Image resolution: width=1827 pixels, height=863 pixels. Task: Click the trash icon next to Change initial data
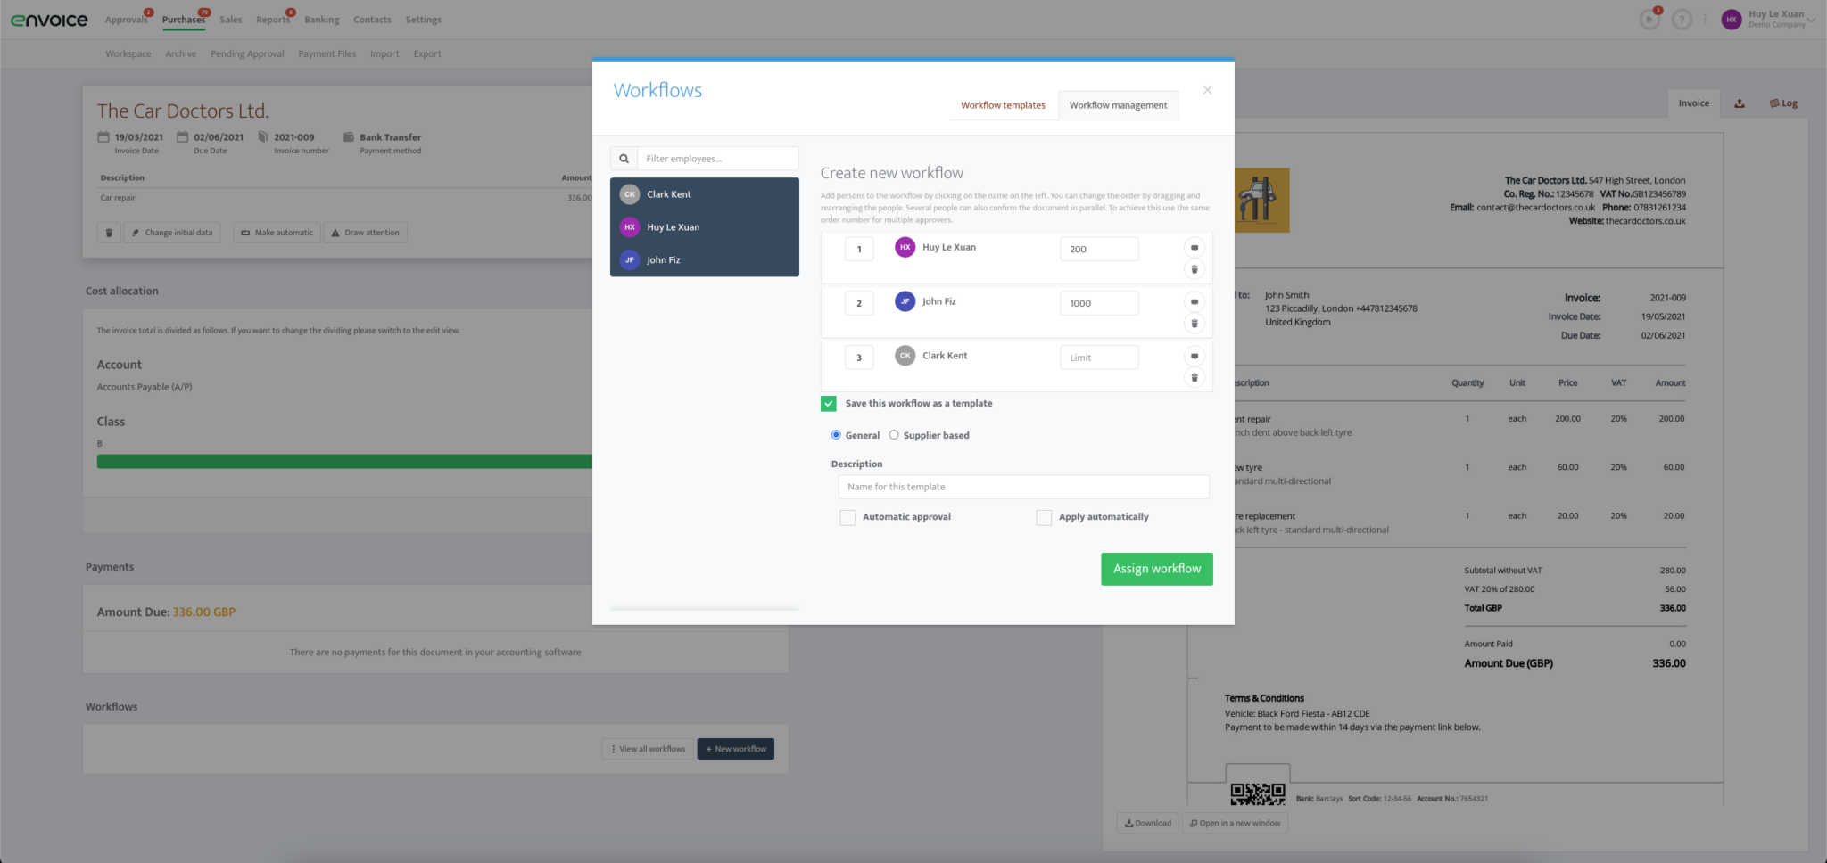[x=108, y=232]
